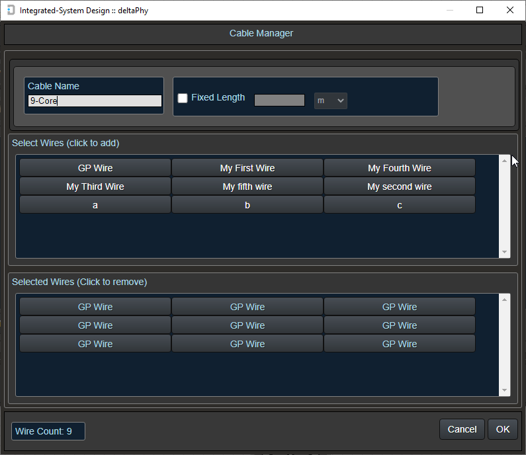This screenshot has width=526, height=455.
Task: Add My fifth wire to selection
Action: coord(247,186)
